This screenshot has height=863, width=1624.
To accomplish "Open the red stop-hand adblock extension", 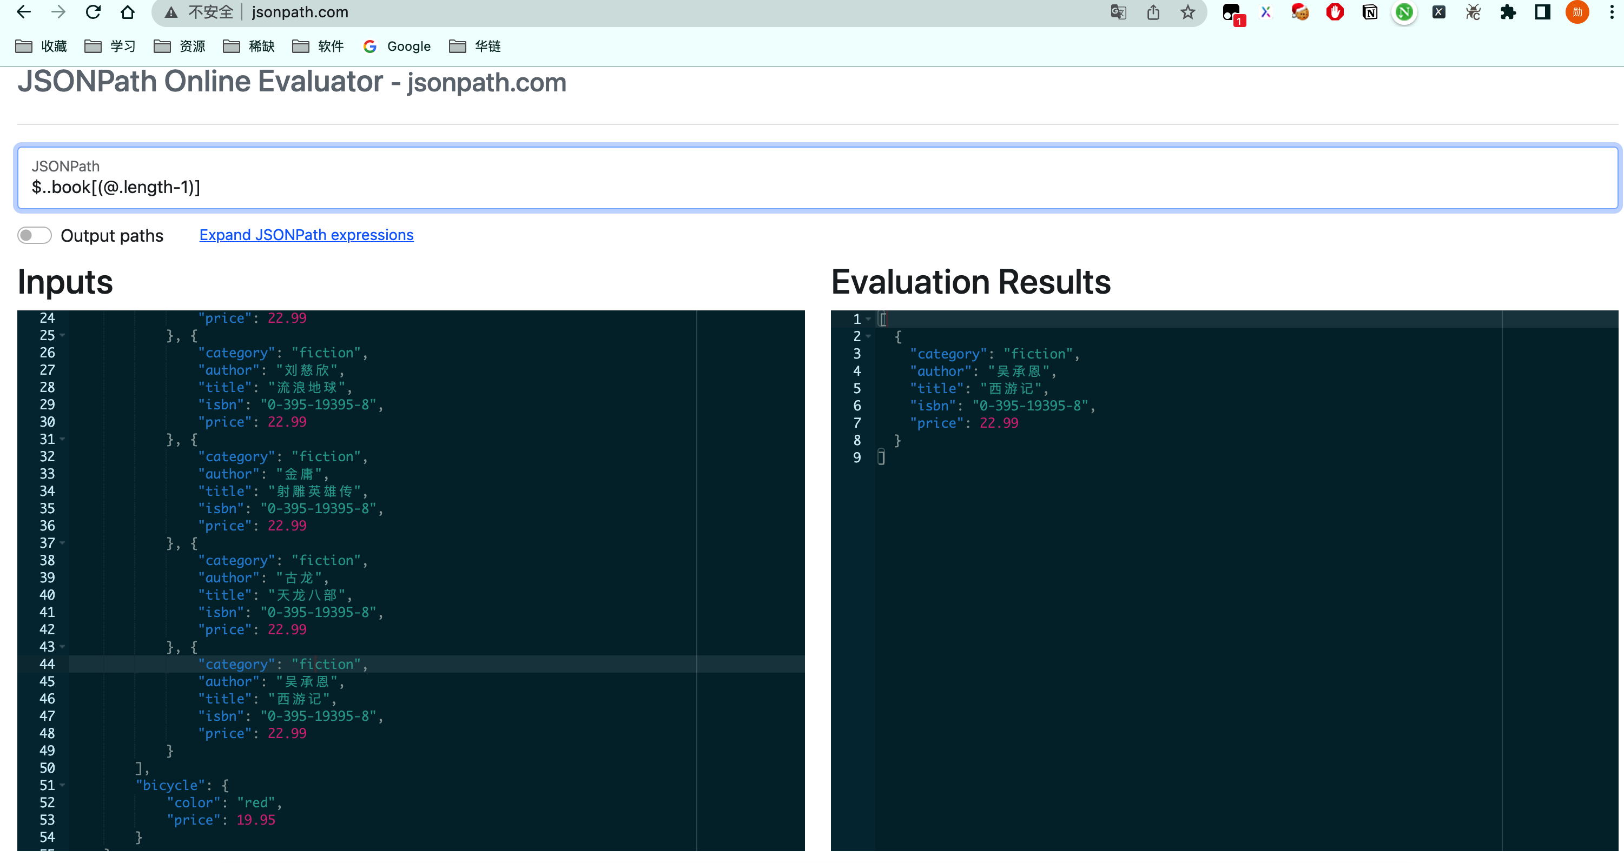I will [x=1335, y=12].
